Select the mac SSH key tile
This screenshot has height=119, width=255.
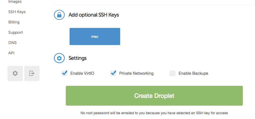click(95, 36)
